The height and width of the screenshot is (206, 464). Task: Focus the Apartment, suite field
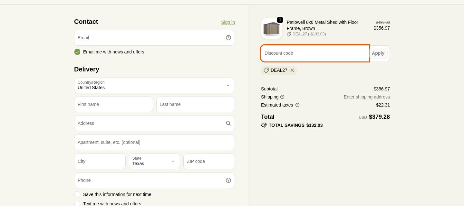tap(154, 142)
